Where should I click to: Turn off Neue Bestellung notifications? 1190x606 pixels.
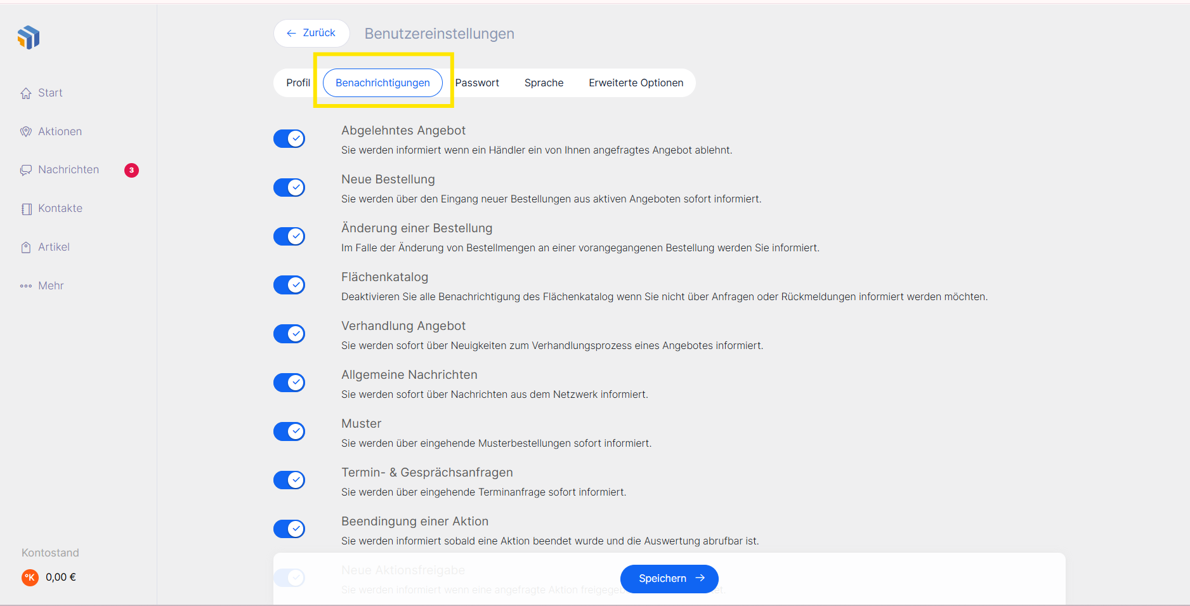click(289, 187)
